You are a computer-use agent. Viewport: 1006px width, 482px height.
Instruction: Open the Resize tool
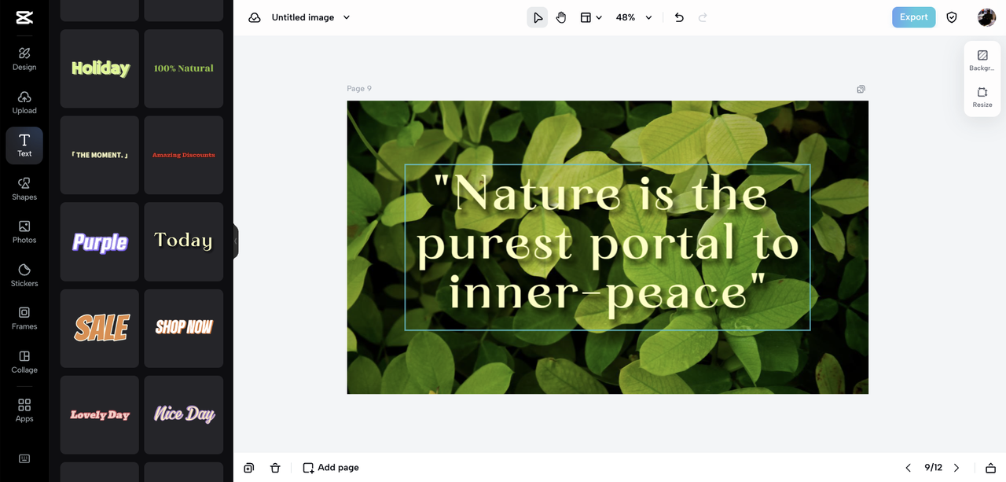(982, 98)
